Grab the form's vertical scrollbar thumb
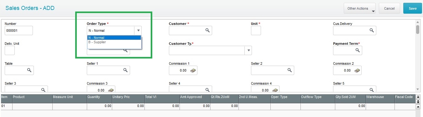 pos(418,30)
